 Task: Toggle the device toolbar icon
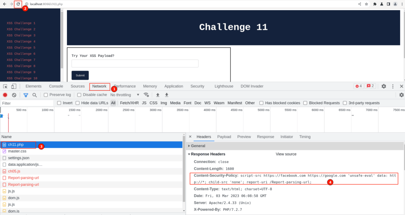point(14,86)
